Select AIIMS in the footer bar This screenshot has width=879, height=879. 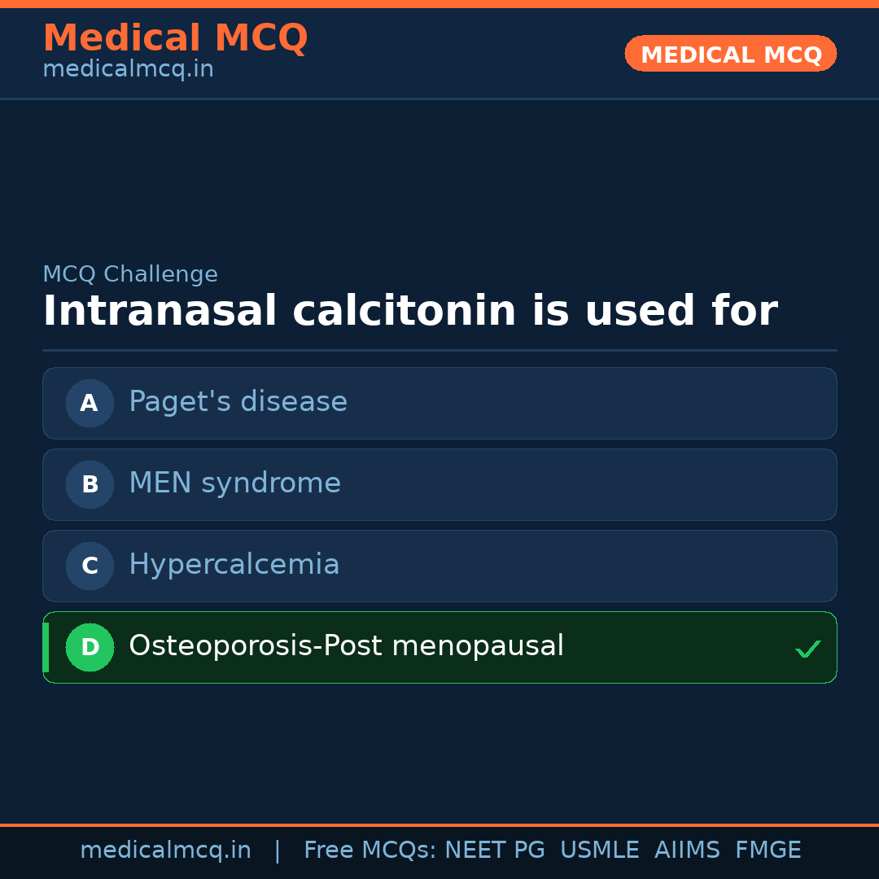click(687, 851)
